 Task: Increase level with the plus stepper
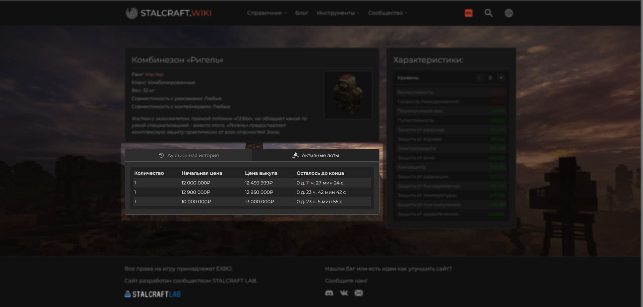(x=501, y=78)
